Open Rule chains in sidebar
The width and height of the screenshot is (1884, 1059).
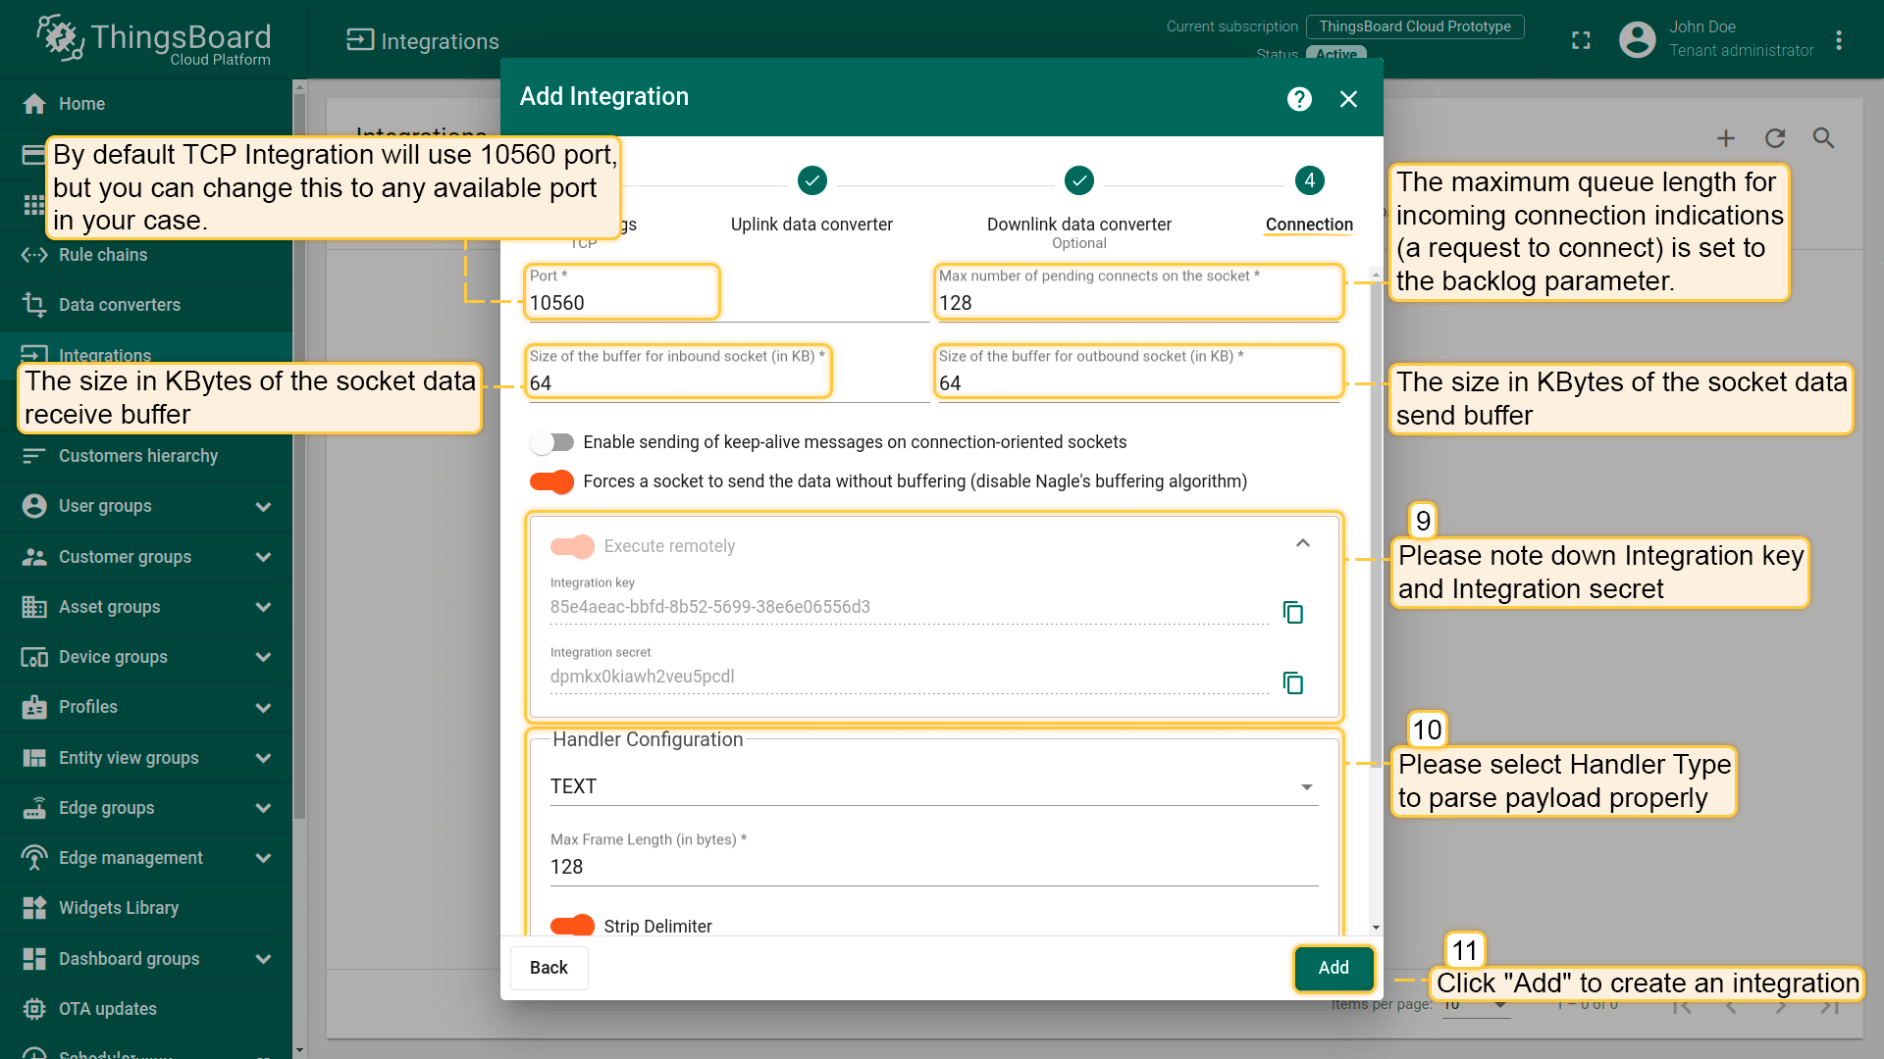click(x=147, y=255)
